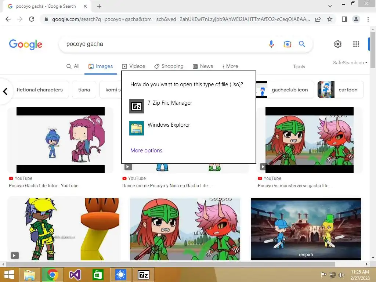The width and height of the screenshot is (376, 282).
Task: Select the tiana suggestion chip
Action: [84, 90]
